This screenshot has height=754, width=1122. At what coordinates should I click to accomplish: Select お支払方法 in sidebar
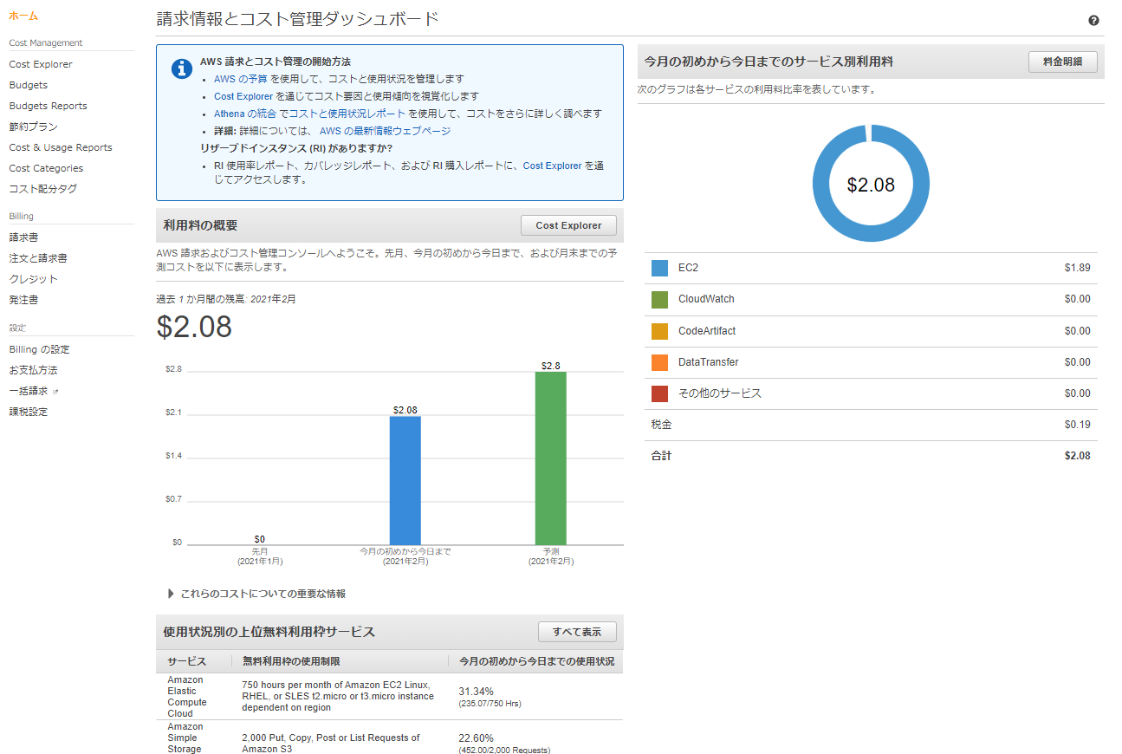pyautogui.click(x=34, y=370)
